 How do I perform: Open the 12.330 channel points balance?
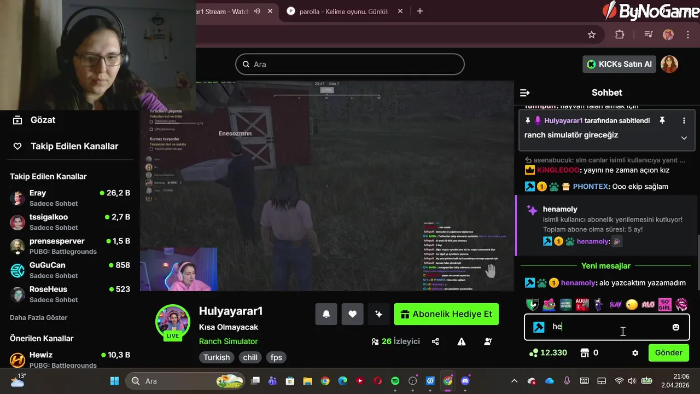[547, 353]
